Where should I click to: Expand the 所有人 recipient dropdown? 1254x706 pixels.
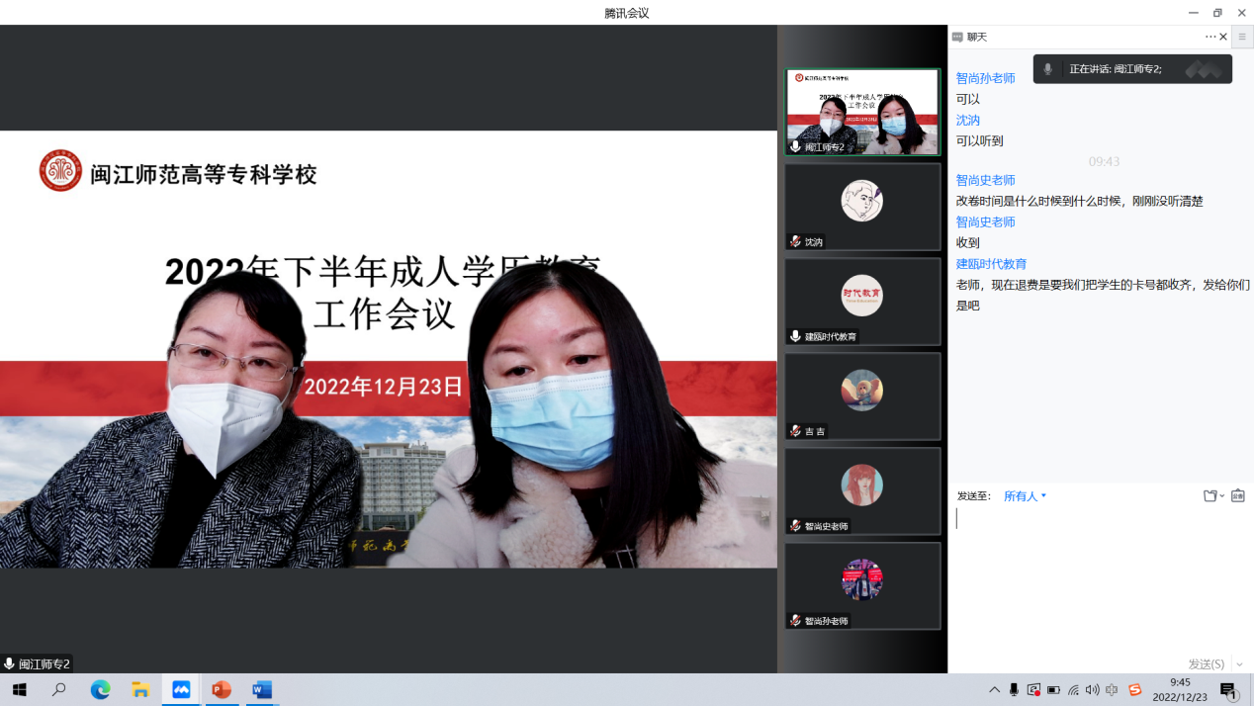click(x=1025, y=496)
